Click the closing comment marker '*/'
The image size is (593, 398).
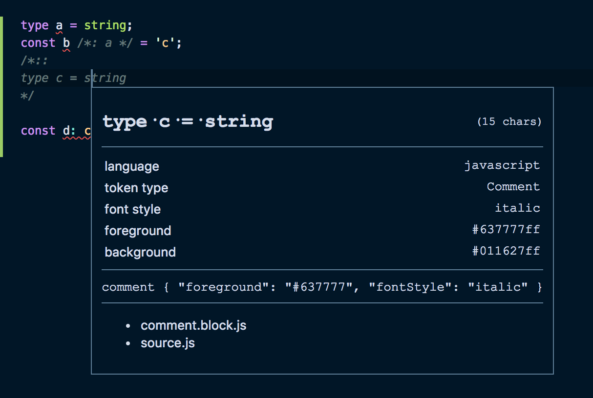[x=27, y=96]
